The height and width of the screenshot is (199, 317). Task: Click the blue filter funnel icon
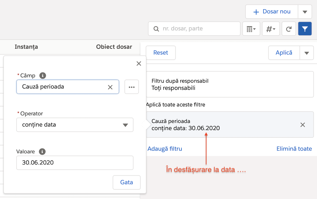[x=305, y=29]
